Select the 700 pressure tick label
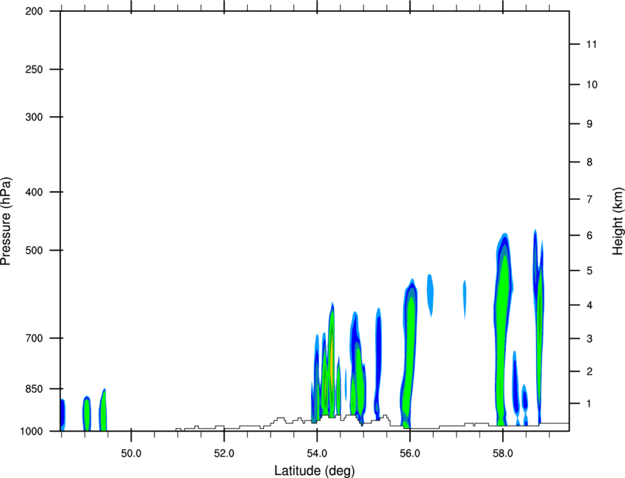This screenshot has height=478, width=625. [x=34, y=338]
